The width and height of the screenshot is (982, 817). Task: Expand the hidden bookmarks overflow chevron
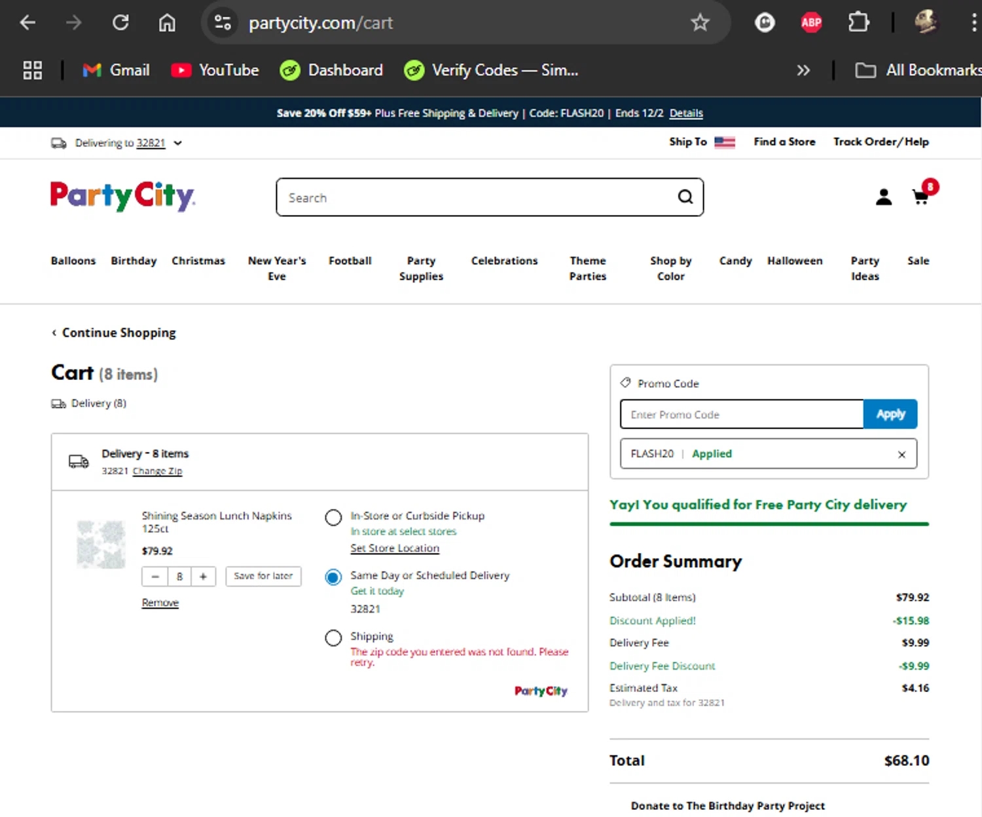click(803, 70)
